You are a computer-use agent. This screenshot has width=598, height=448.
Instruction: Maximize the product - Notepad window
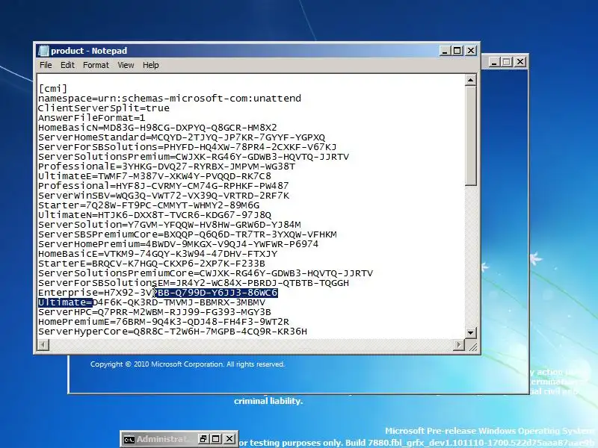tap(457, 50)
